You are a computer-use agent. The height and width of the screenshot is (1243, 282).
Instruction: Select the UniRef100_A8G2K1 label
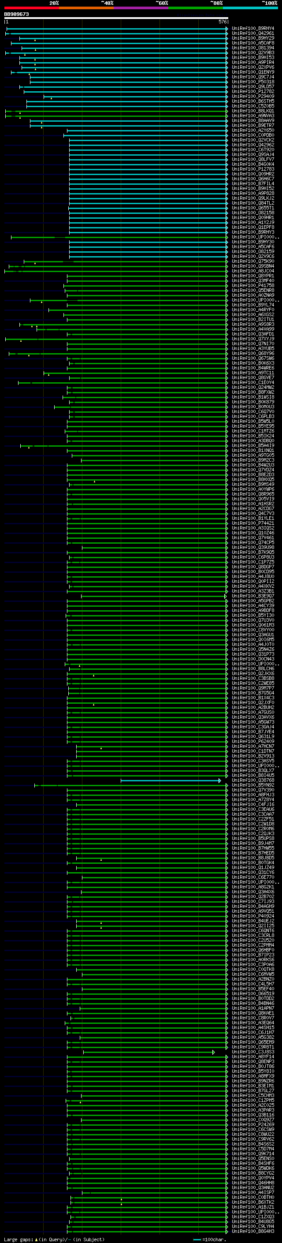pyautogui.click(x=252, y=887)
